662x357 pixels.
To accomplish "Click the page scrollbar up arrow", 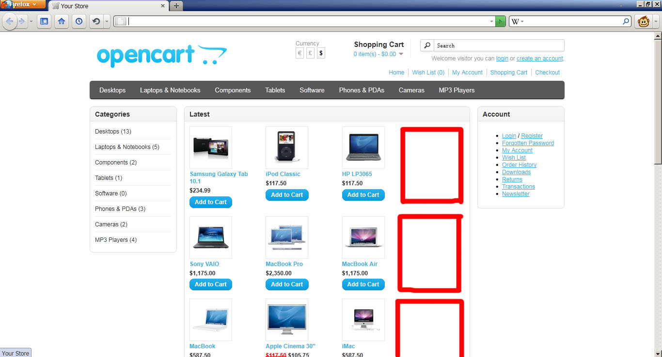I will (x=658, y=35).
